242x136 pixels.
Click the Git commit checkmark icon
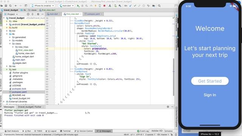pyautogui.click(x=135, y=6)
